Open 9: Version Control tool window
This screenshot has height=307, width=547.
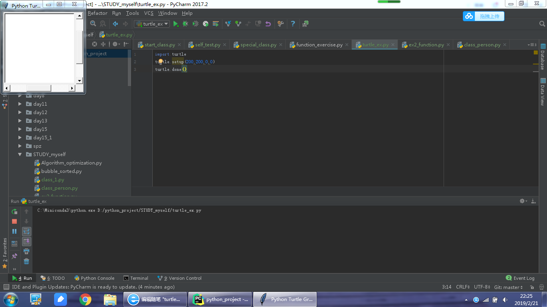(x=180, y=278)
